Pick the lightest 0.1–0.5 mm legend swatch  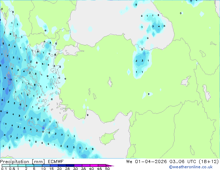coord(6,165)
